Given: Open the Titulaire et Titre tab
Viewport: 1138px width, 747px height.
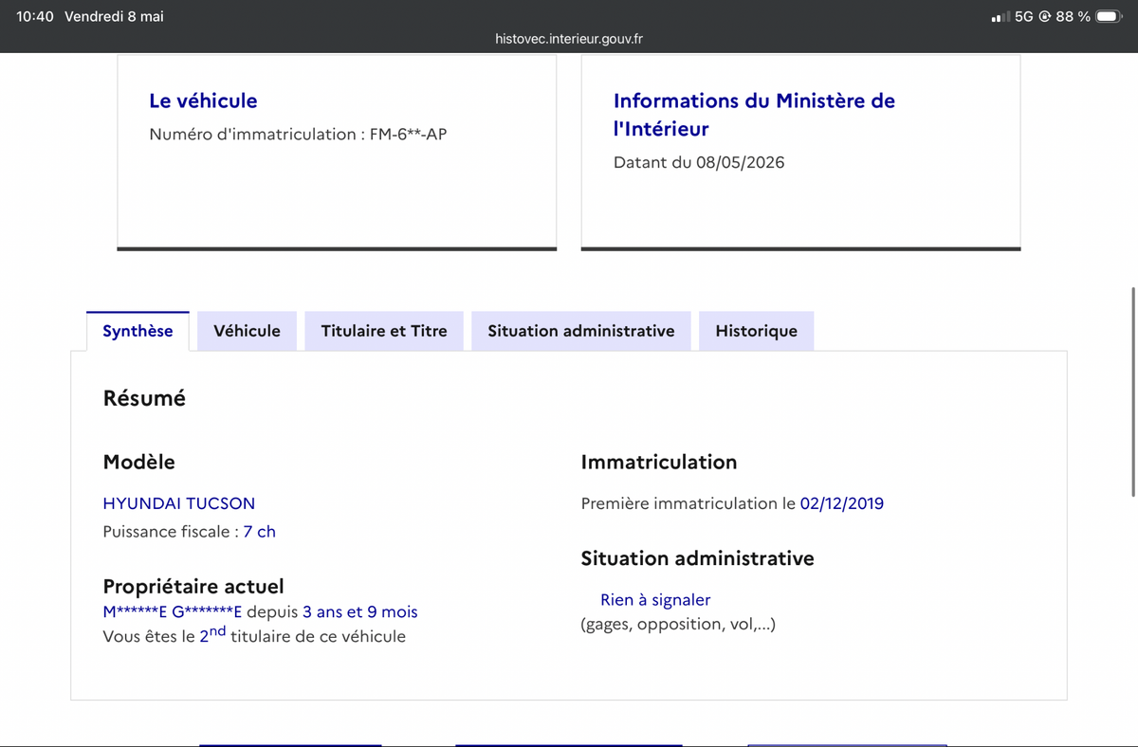Looking at the screenshot, I should [384, 331].
